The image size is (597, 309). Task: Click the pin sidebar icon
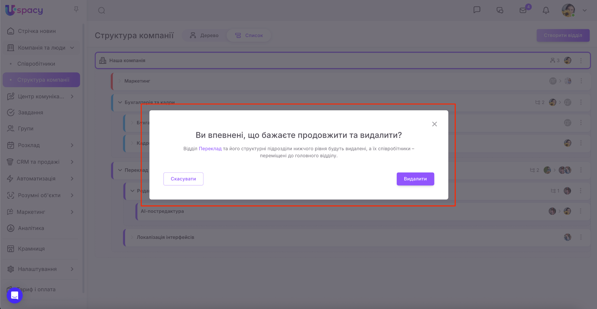tap(76, 9)
